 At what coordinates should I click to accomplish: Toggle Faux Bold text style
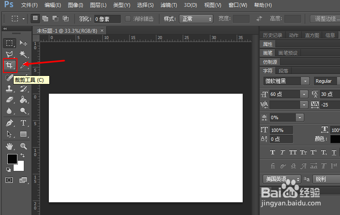click(x=273, y=153)
